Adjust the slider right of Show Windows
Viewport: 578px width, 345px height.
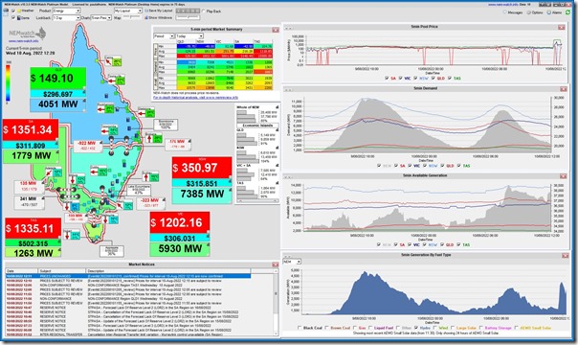click(x=188, y=17)
